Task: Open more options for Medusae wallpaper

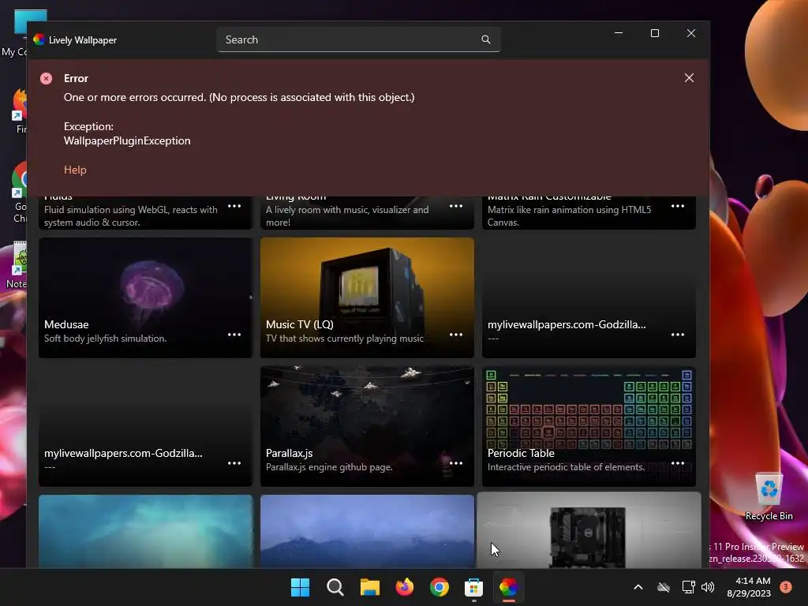Action: click(x=234, y=335)
